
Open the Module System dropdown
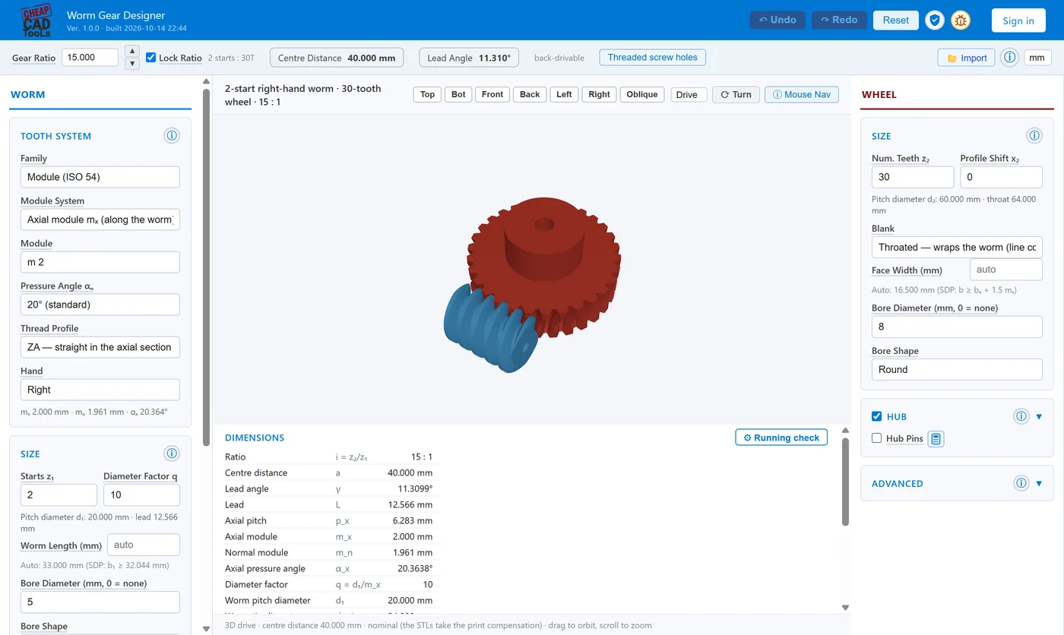[x=100, y=220]
